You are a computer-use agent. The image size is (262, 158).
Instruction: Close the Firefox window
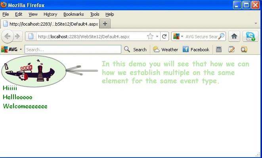click(x=255, y=5)
